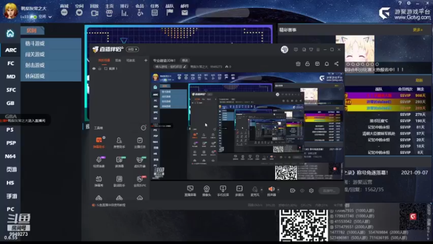Click the lock icon in streaming window header
The width and height of the screenshot is (433, 244).
click(307, 64)
